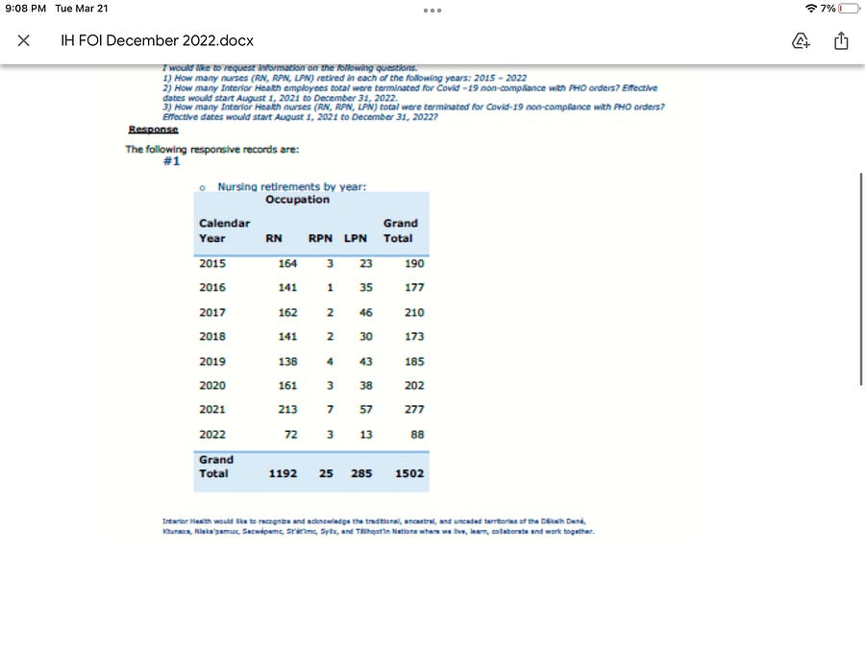Select RN value 162 for 2017
This screenshot has width=865, height=648.
287,312
